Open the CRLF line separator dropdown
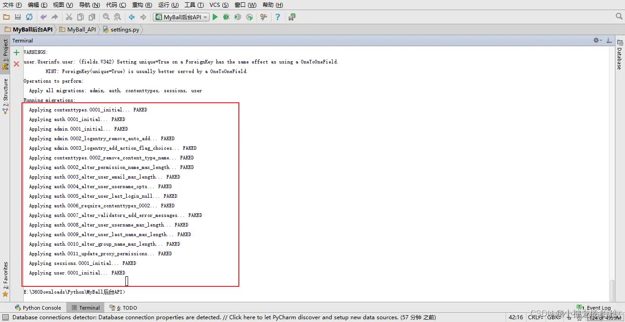 pyautogui.click(x=536, y=317)
